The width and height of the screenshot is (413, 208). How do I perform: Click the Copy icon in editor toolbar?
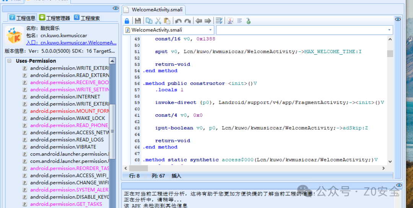coord(149,21)
